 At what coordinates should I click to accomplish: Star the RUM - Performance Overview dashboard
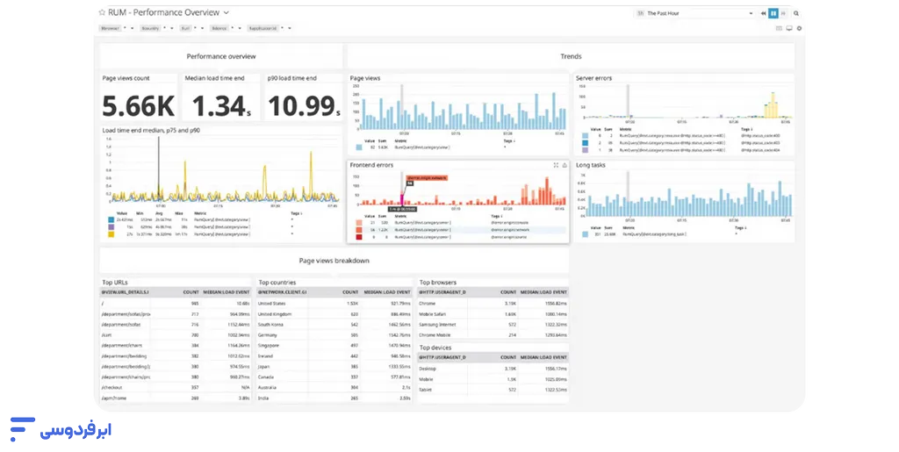click(102, 12)
